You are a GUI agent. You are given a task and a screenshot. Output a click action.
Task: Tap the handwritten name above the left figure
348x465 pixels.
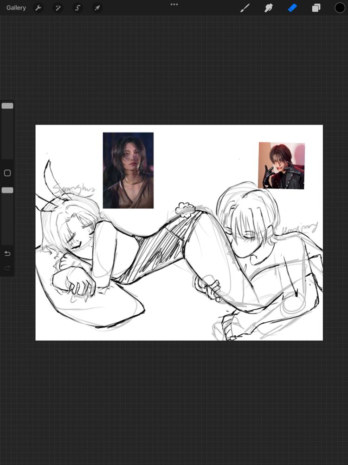pyautogui.click(x=74, y=189)
